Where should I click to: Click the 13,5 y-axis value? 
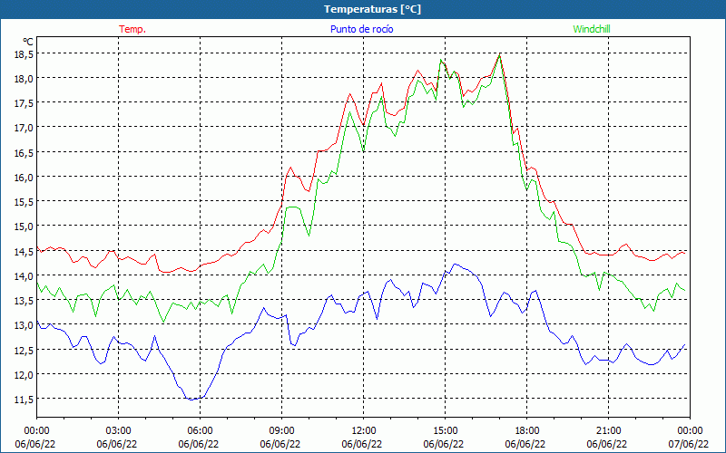tap(25, 301)
